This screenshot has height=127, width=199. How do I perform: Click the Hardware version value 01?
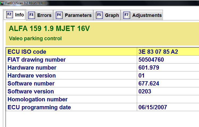pyautogui.click(x=142, y=75)
